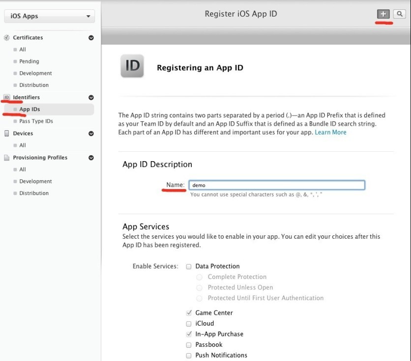Click the Identifiers section heading
The image size is (411, 361).
pos(26,97)
